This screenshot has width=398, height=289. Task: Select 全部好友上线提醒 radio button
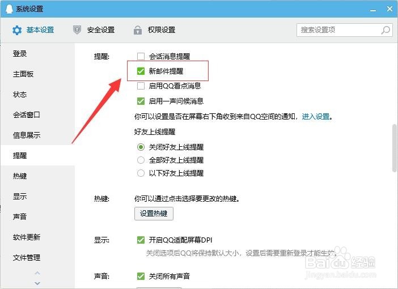coord(141,160)
